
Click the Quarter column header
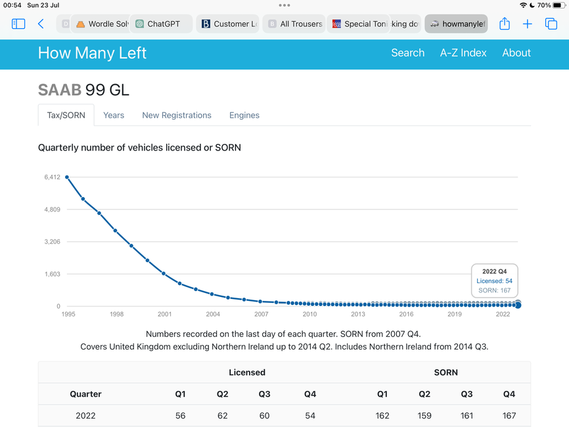85,394
